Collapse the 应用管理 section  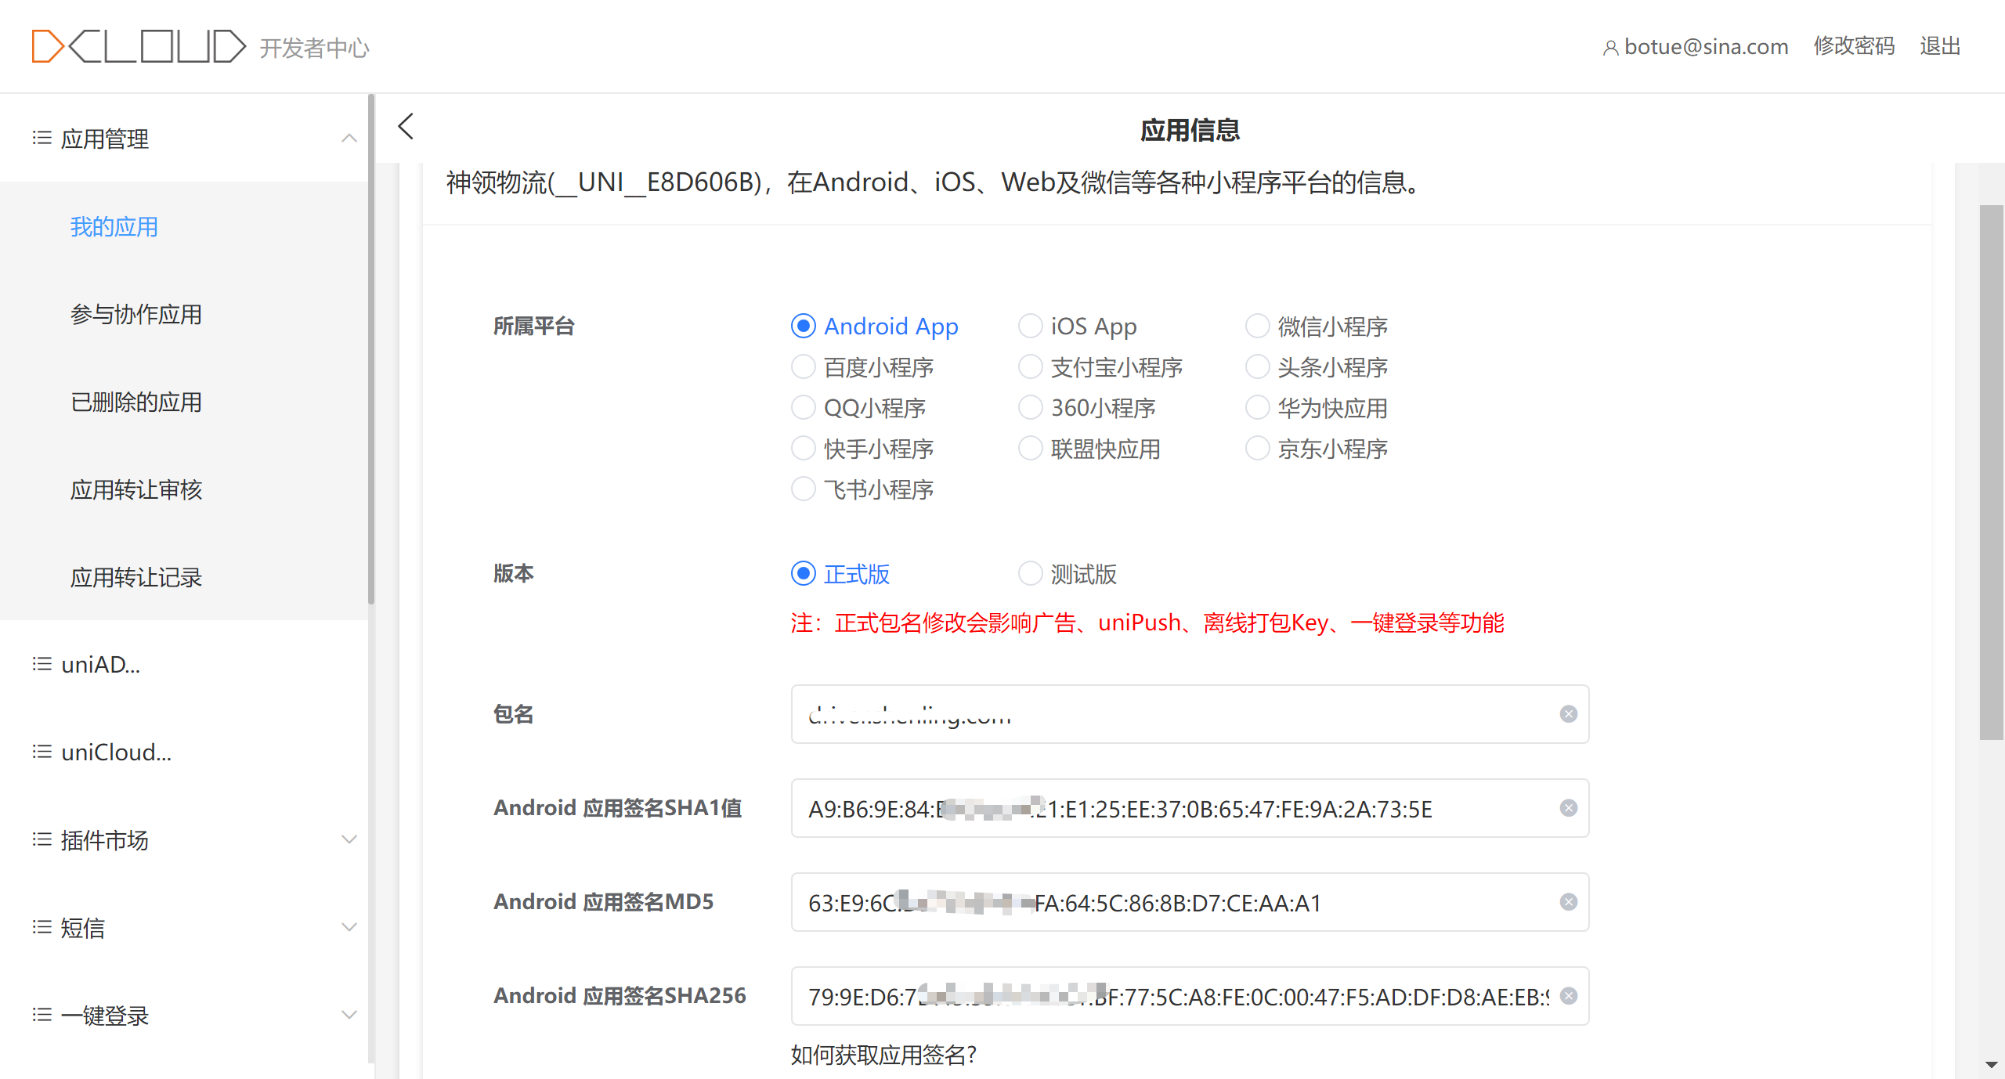[349, 139]
